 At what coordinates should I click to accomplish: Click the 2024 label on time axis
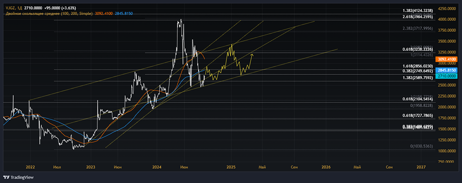click(x=157, y=167)
